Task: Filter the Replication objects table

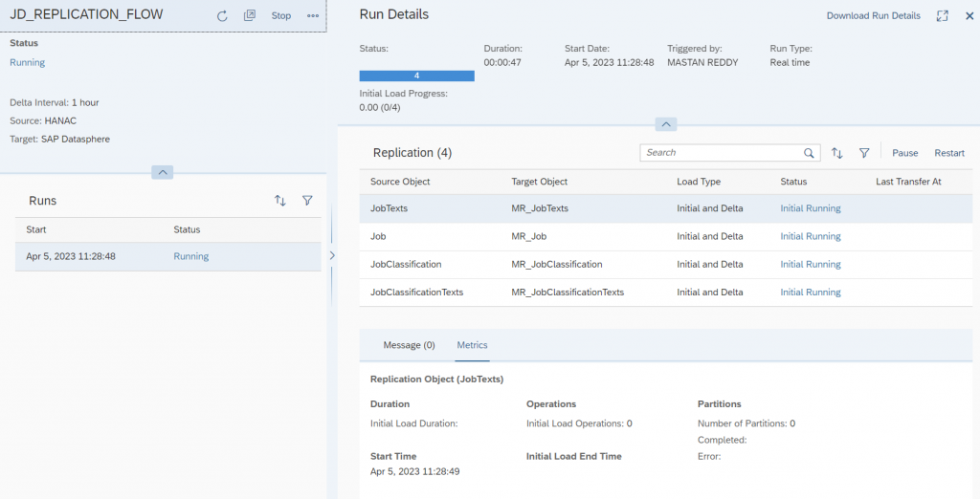Action: [x=864, y=153]
